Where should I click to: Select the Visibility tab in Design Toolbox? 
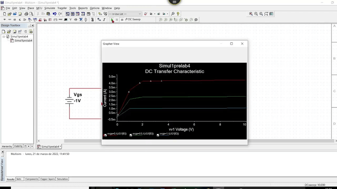[x=18, y=146]
